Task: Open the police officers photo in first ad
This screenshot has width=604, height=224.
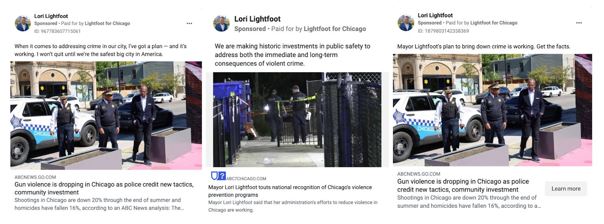Action: 106,115
